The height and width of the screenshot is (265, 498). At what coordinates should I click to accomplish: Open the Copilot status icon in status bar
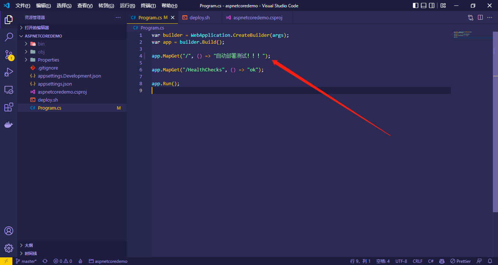[442, 261]
